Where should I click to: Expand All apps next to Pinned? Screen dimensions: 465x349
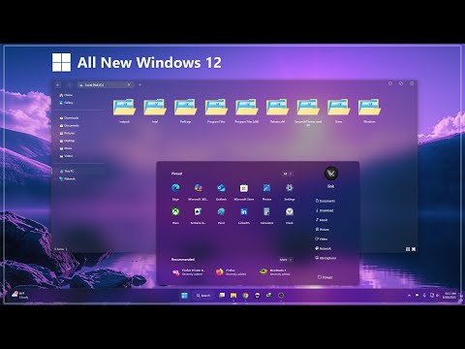288,174
